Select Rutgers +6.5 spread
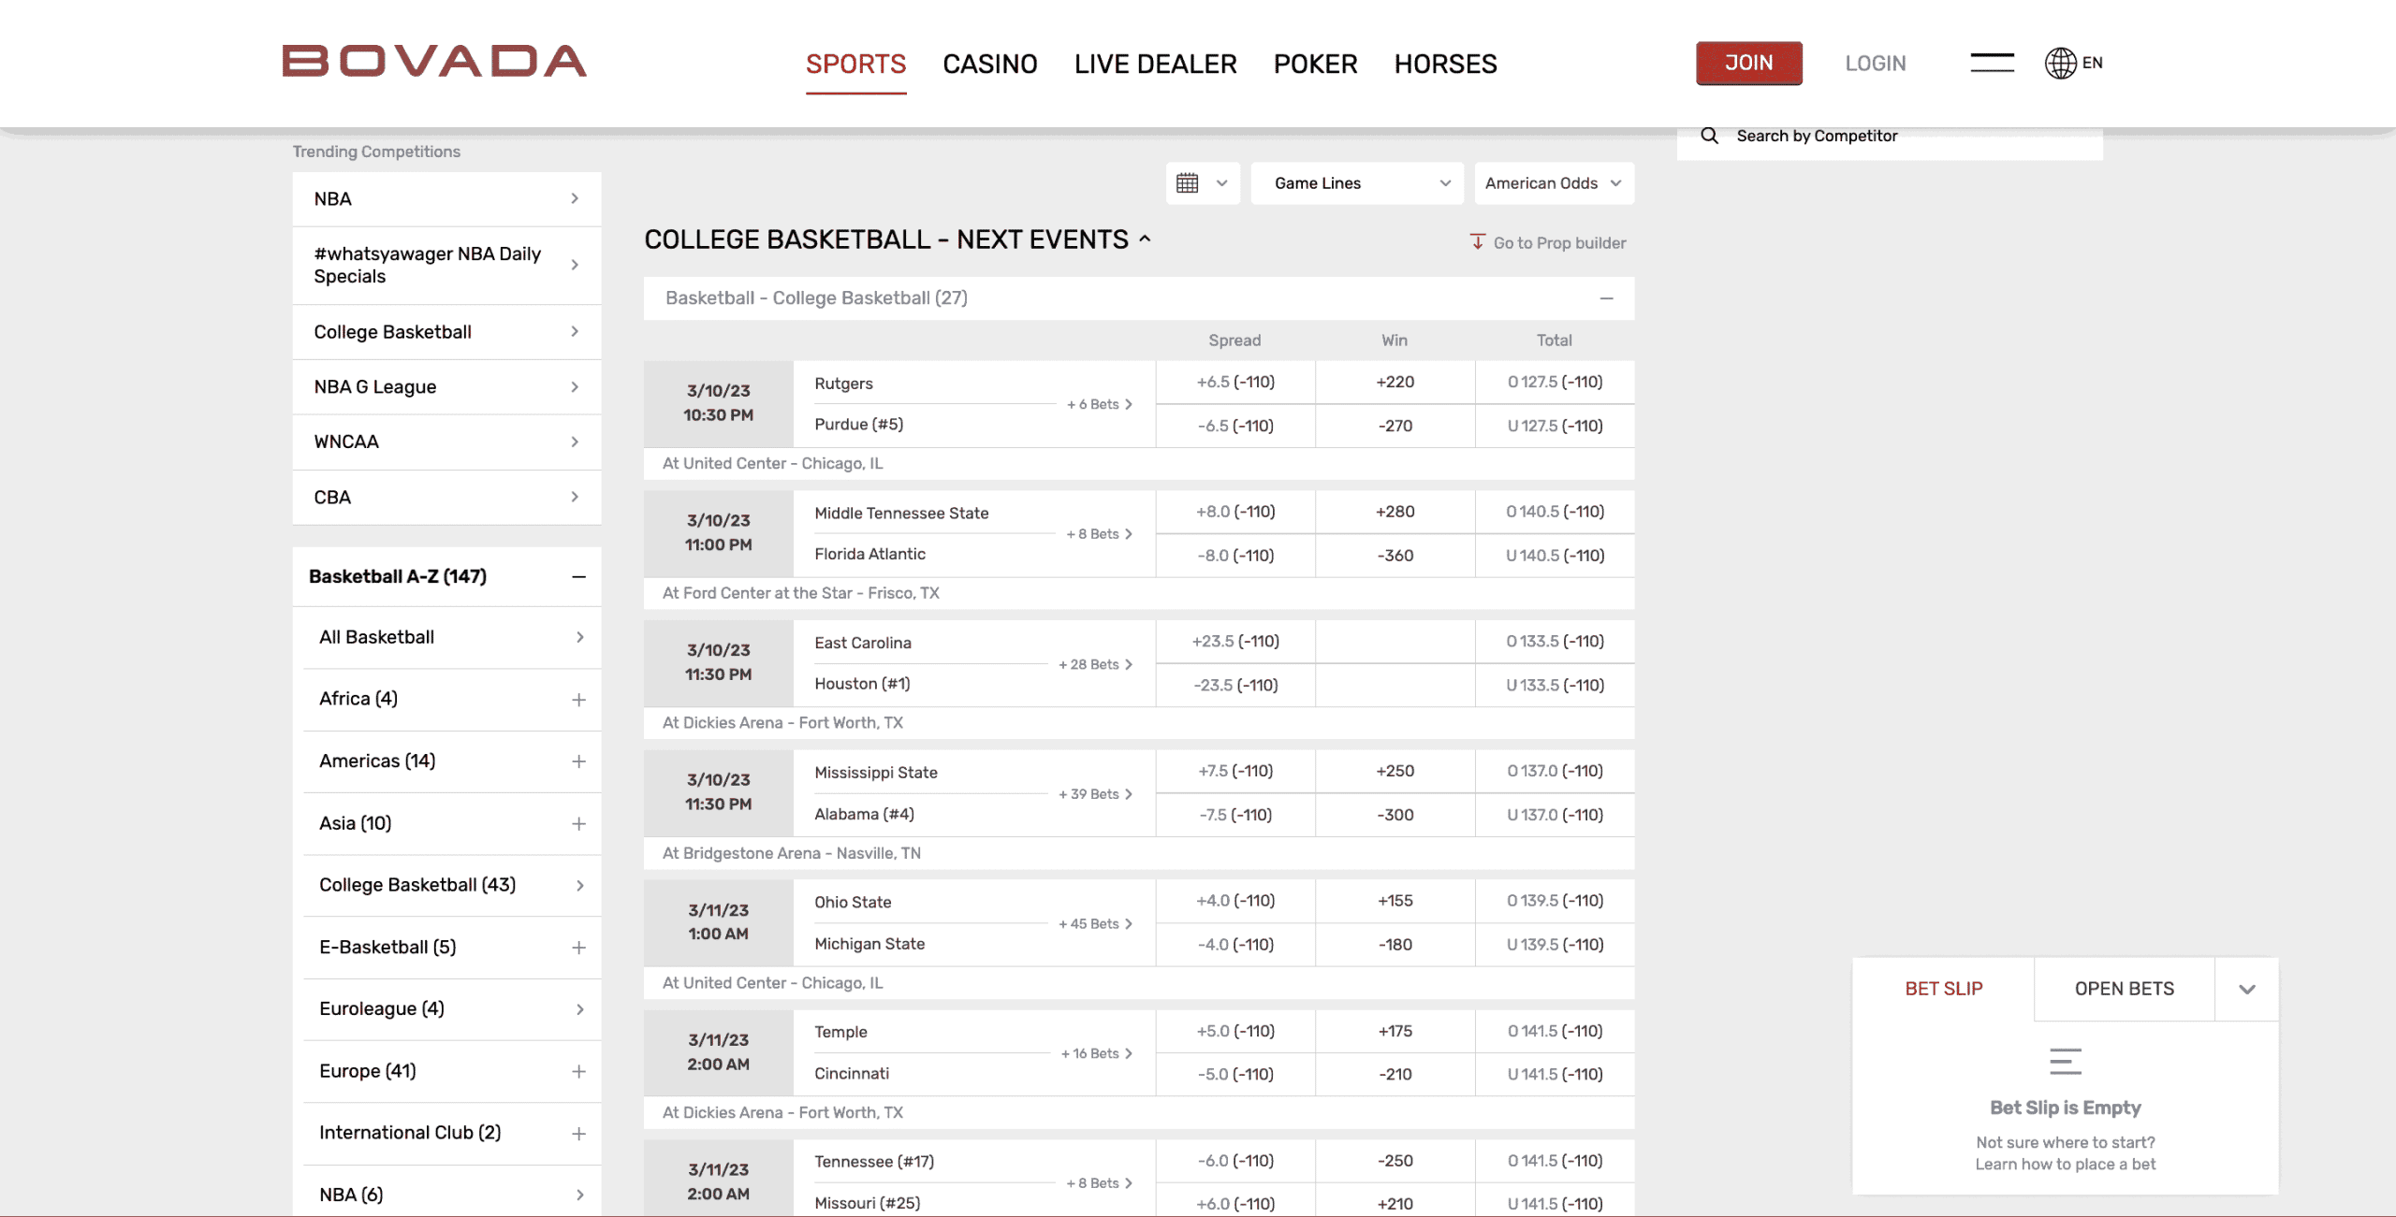 click(x=1235, y=383)
